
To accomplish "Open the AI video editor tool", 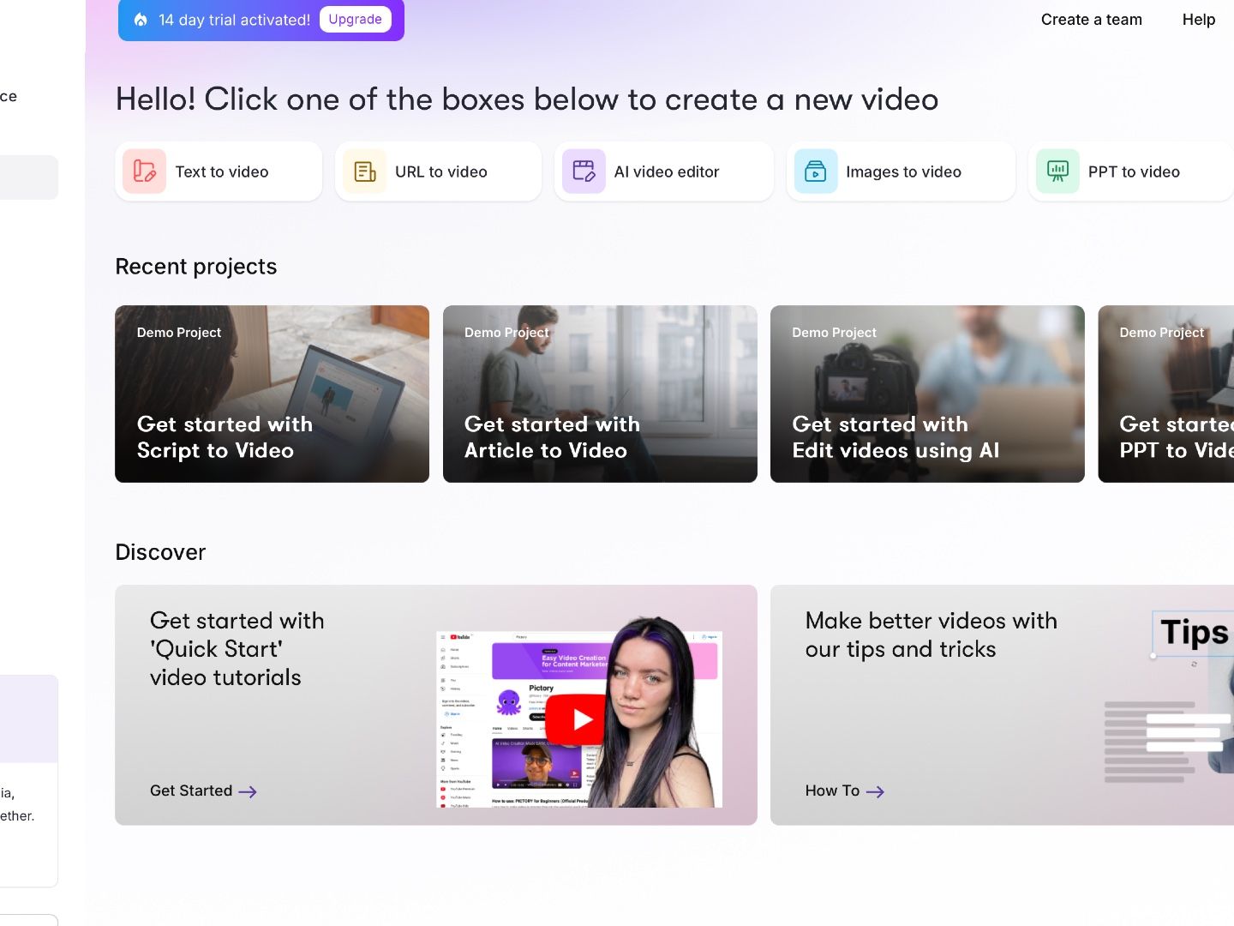I will (x=663, y=171).
